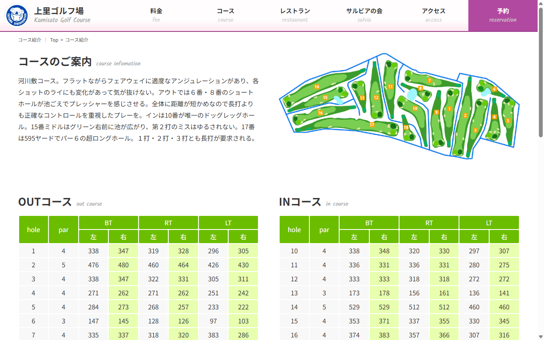Click the IN course RT column header
The height and width of the screenshot is (340, 544).
429,223
